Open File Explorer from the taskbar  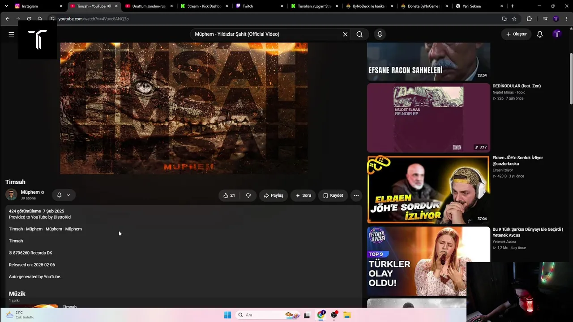[347, 315]
